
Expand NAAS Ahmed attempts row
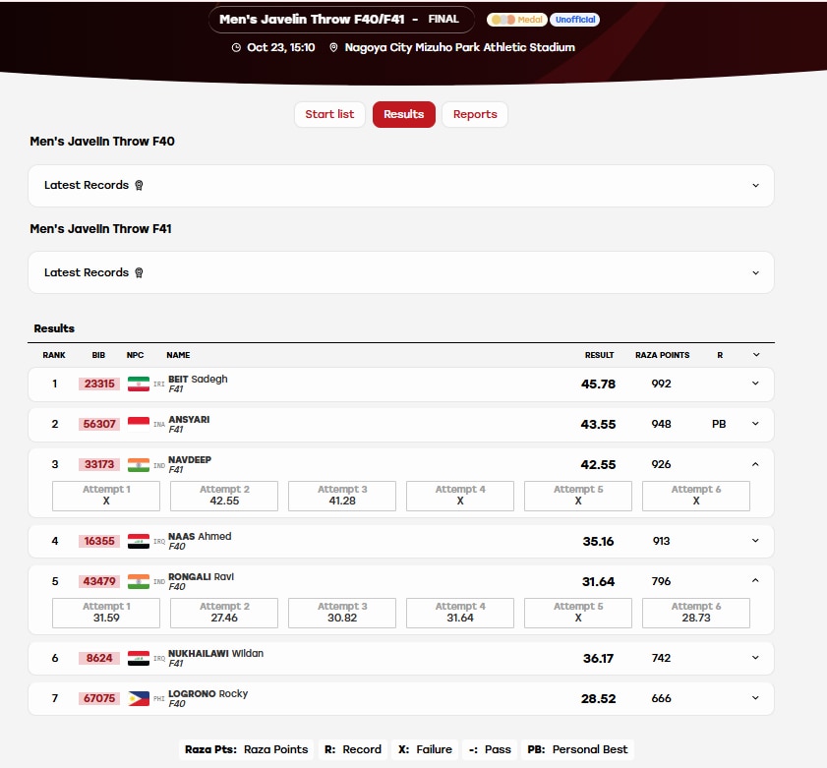pyautogui.click(x=755, y=541)
